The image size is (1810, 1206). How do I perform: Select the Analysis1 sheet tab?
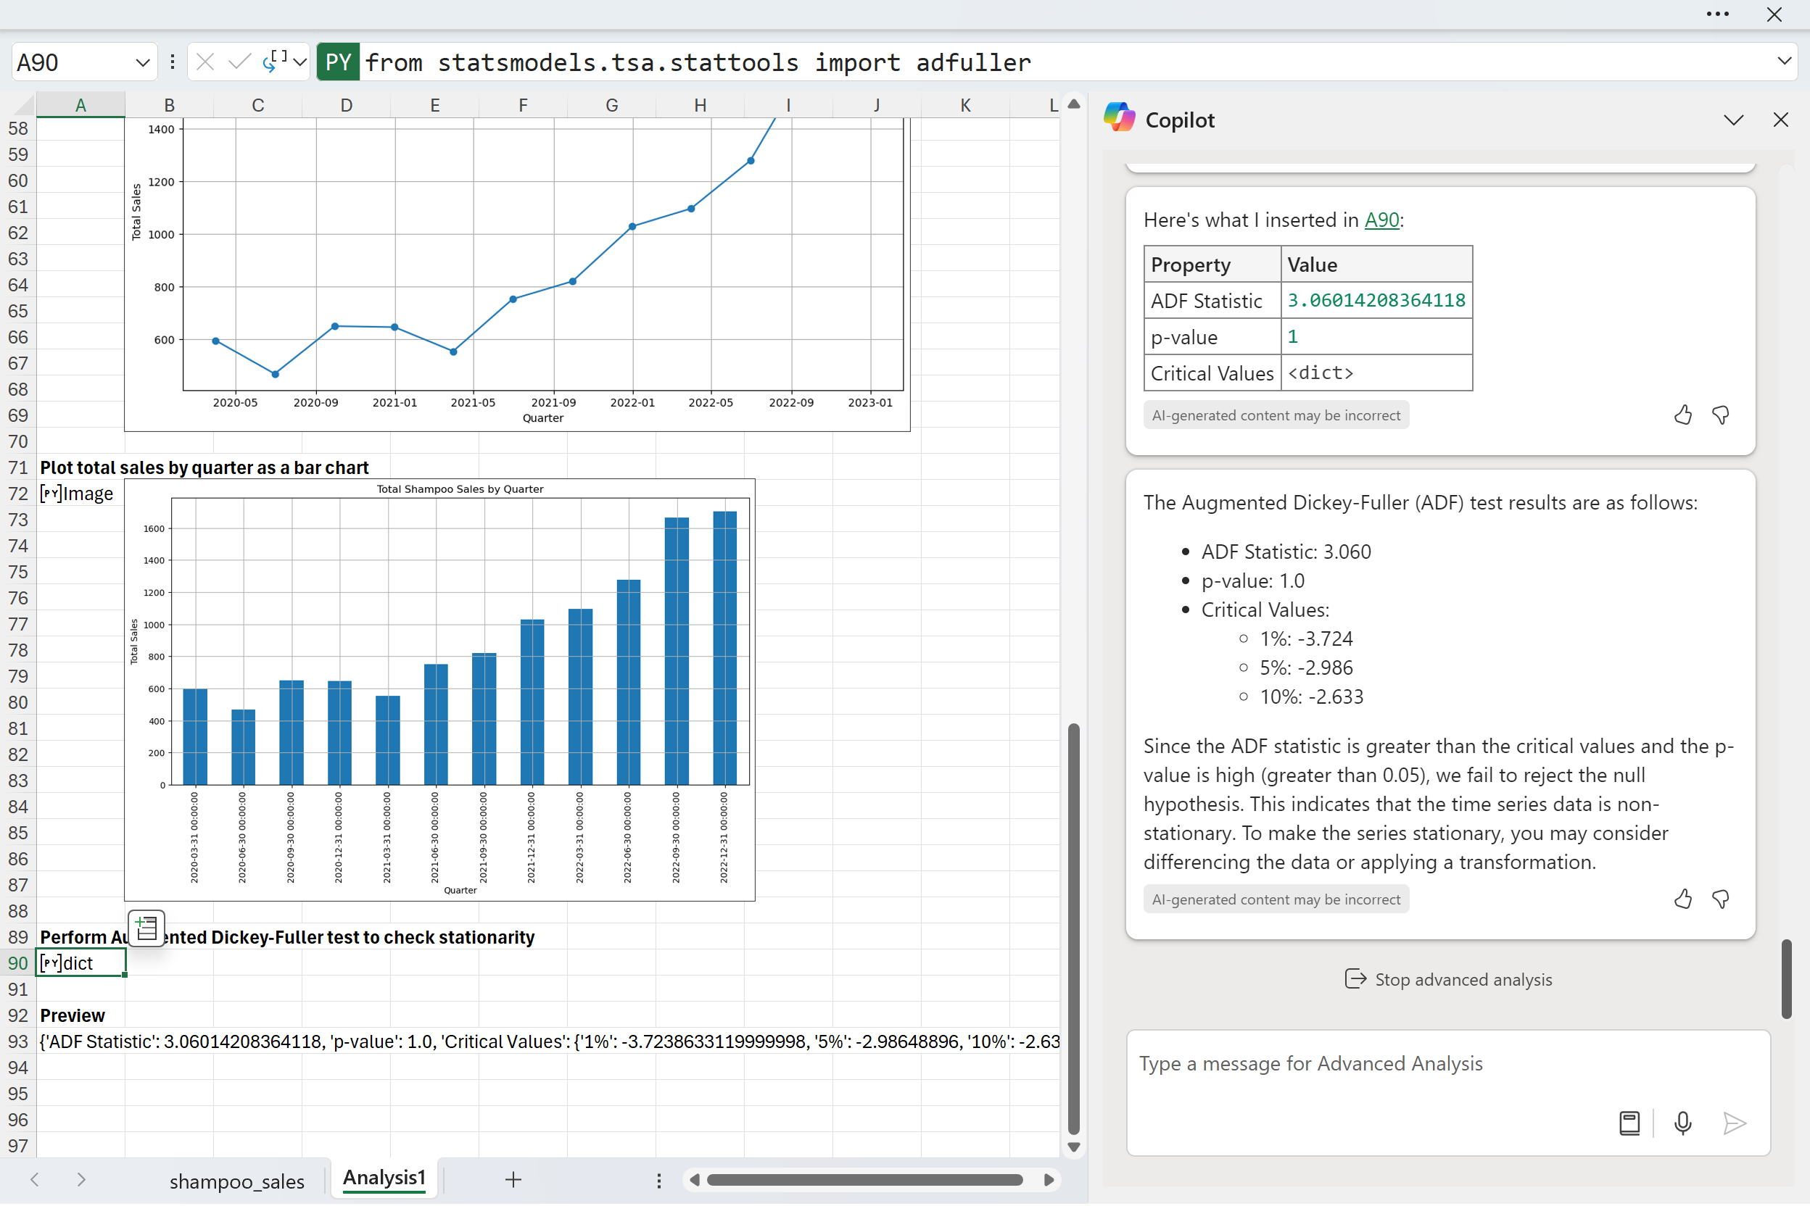click(x=383, y=1178)
